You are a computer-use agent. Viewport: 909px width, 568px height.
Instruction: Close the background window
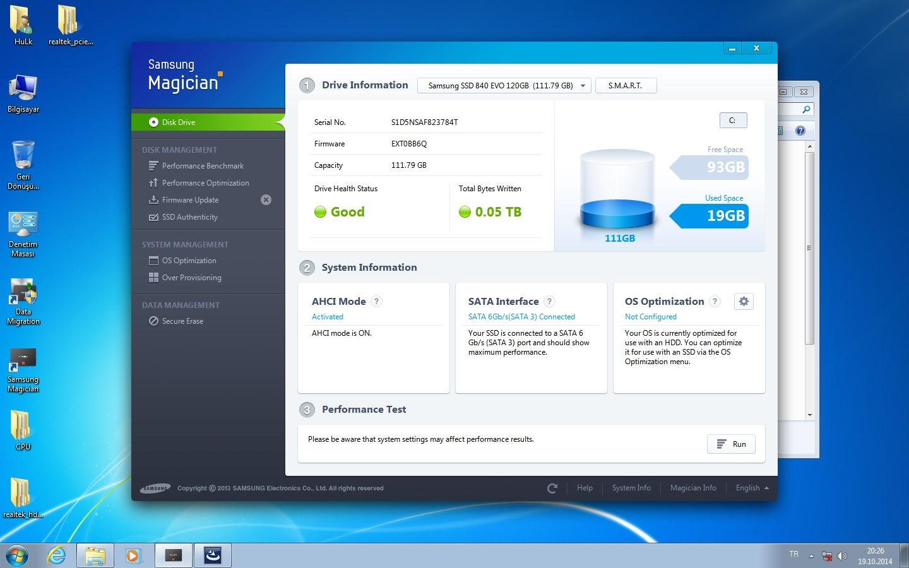point(804,92)
